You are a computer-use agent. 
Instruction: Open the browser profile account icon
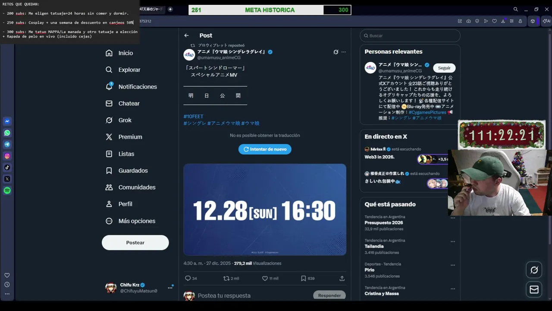[x=520, y=21]
